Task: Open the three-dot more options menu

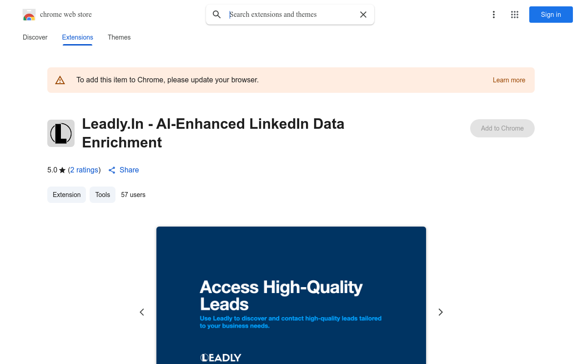Action: point(493,15)
